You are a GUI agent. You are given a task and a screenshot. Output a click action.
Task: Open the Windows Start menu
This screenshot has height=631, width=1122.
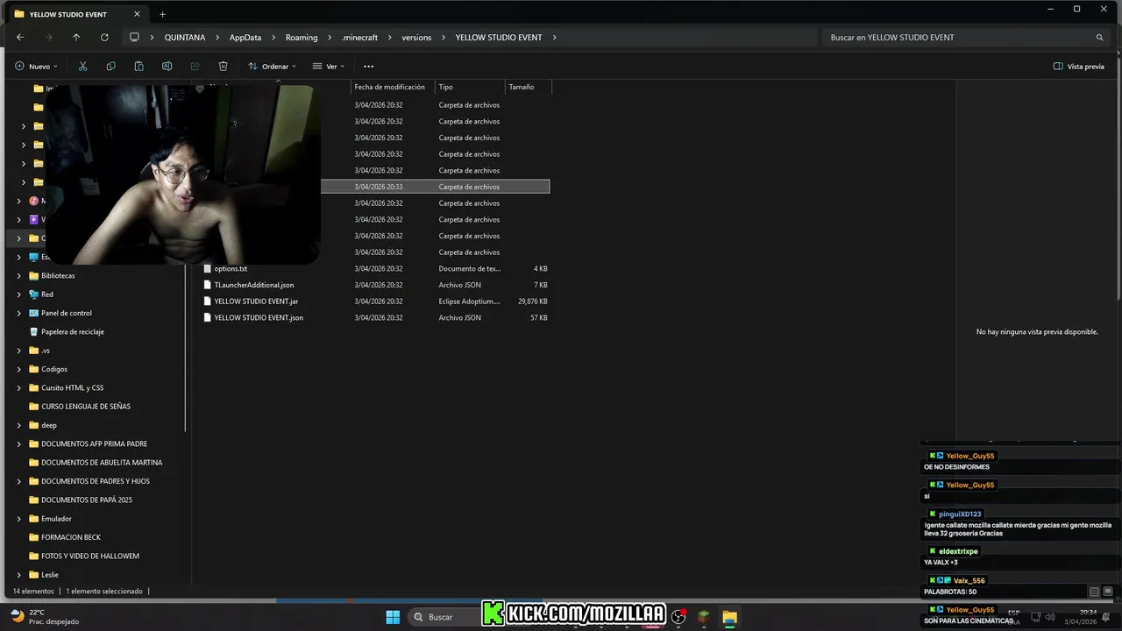coord(393,617)
